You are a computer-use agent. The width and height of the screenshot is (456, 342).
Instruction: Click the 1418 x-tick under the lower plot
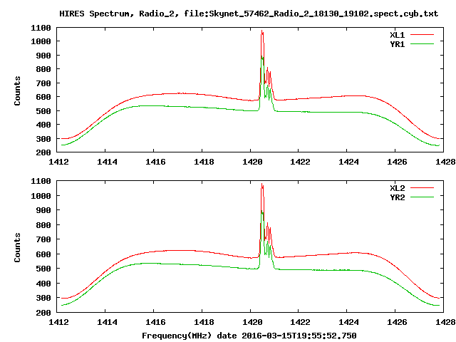click(x=204, y=322)
